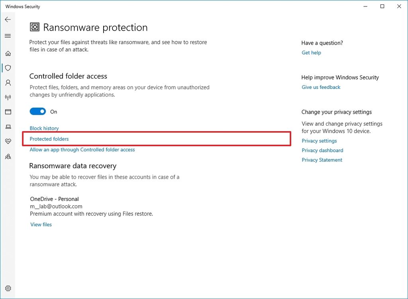Go back using the arrow at top left
This screenshot has height=299, width=408.
coord(8,19)
